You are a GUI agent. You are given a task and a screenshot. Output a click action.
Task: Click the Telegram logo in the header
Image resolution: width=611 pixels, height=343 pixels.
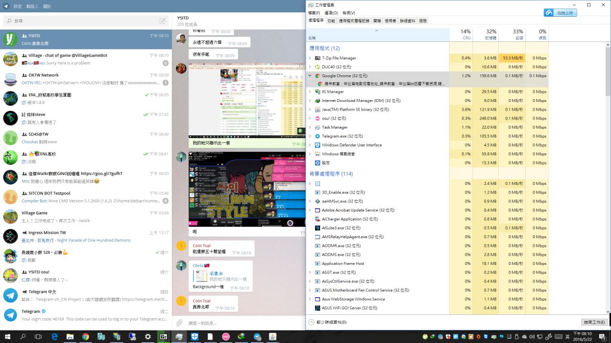[6, 6]
